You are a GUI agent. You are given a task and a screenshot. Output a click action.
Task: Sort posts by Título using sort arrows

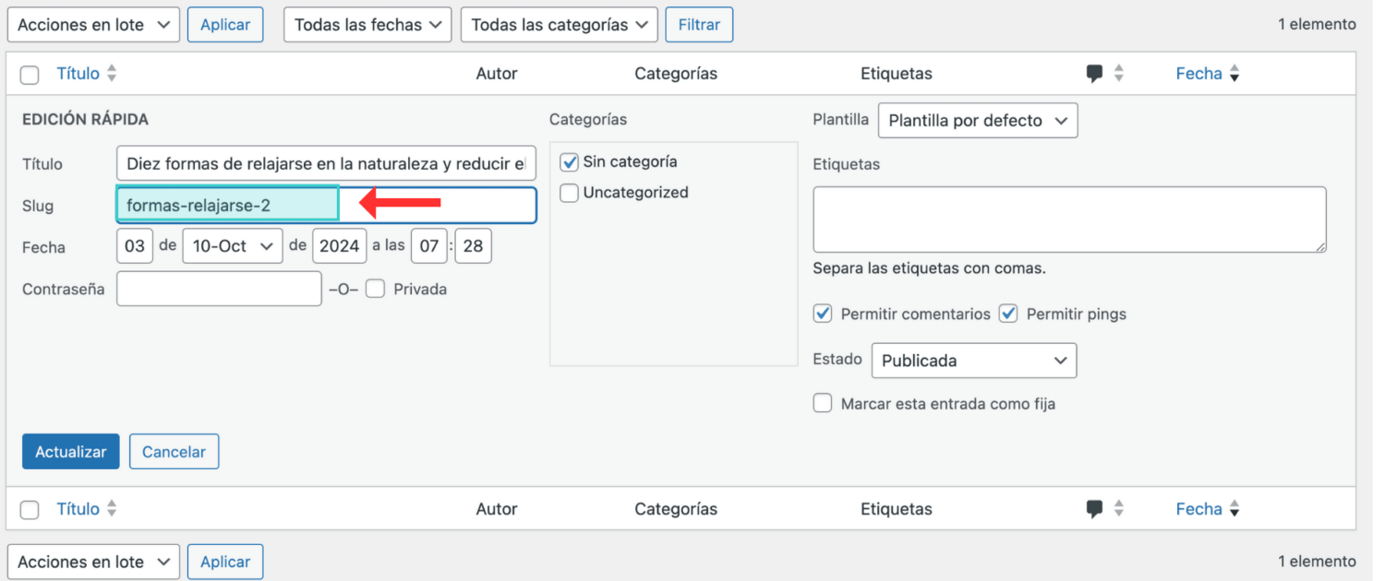point(110,73)
